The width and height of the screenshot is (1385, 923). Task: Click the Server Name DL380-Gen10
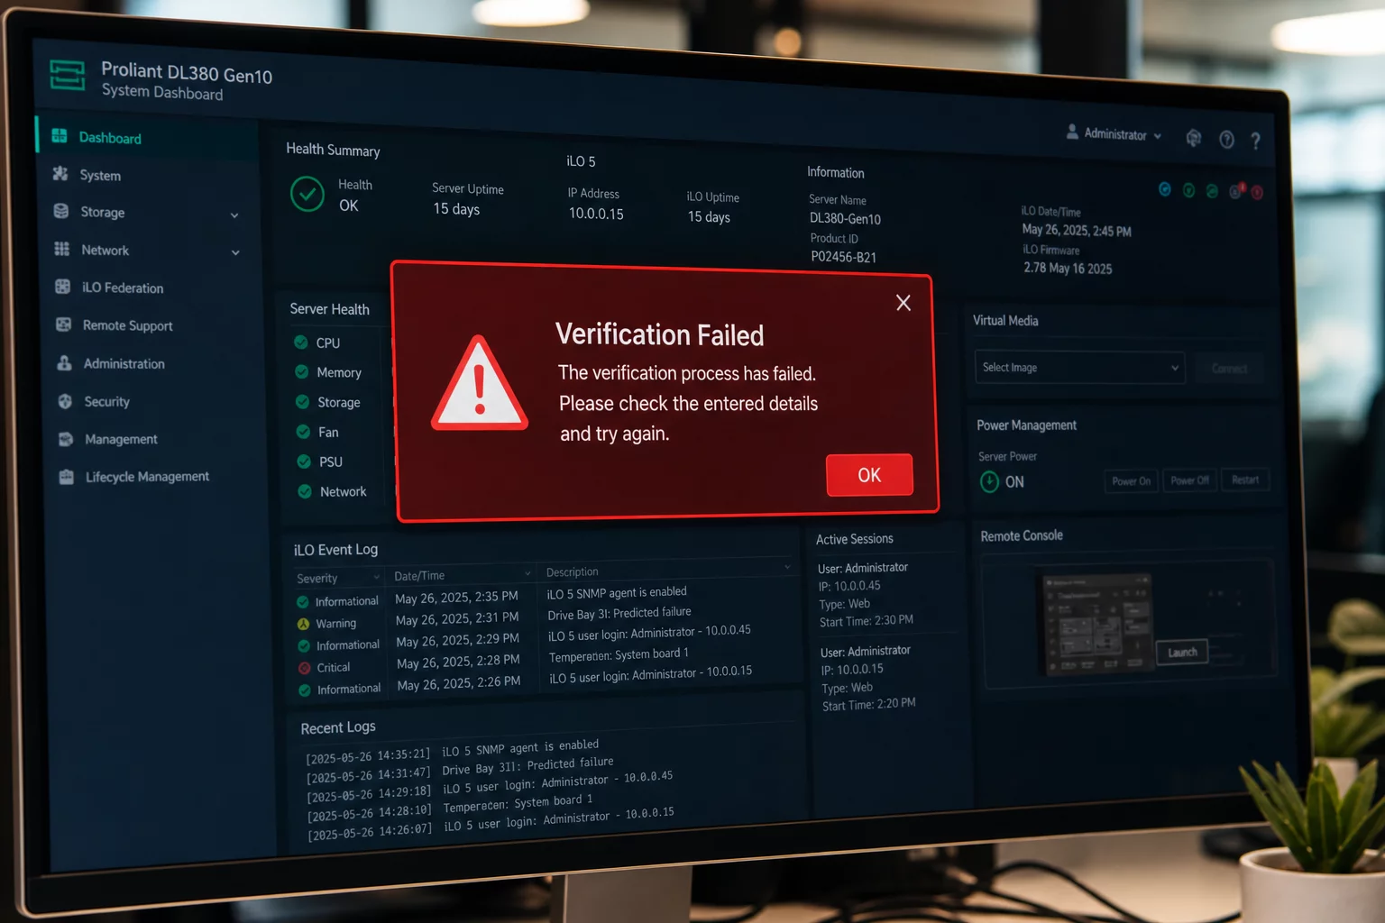[845, 218]
